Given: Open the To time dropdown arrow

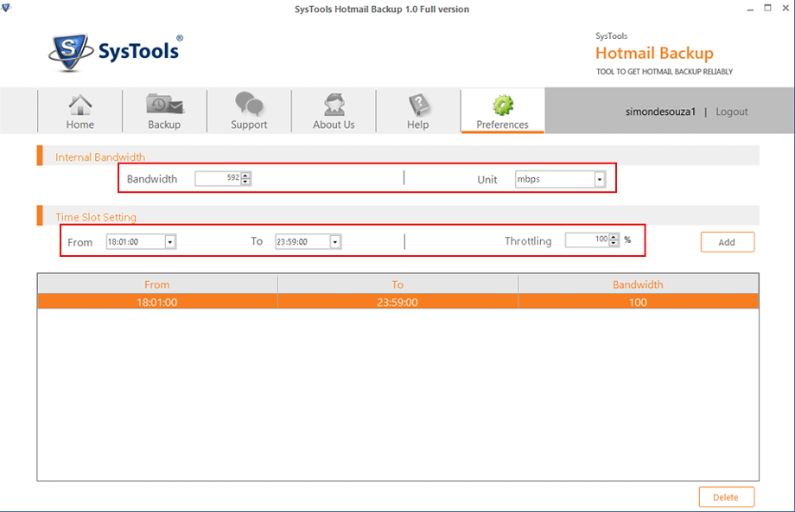Looking at the screenshot, I should (x=335, y=242).
